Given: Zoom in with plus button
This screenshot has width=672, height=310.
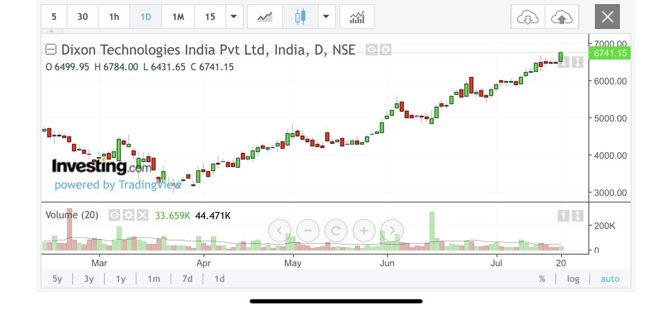Looking at the screenshot, I should 364,230.
